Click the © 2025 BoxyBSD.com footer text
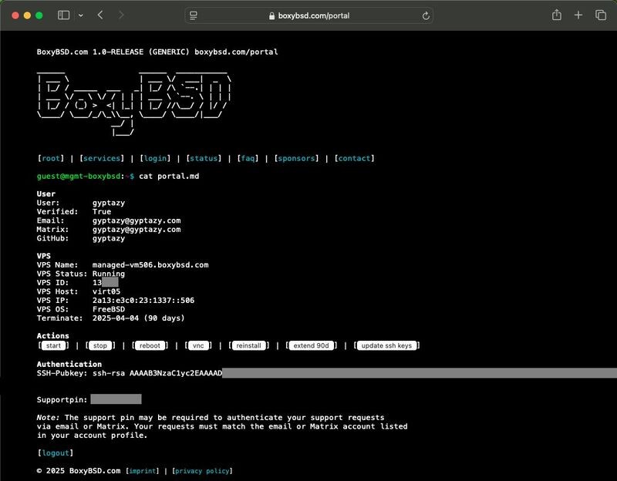Screen dimensions: 617x481 79,471
